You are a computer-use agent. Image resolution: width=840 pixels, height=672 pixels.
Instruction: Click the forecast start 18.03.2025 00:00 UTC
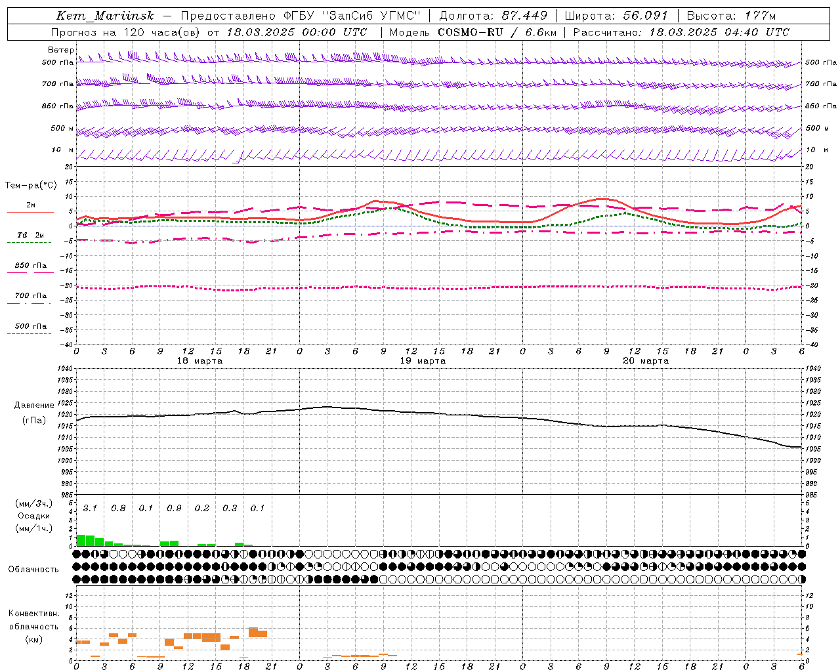(297, 32)
